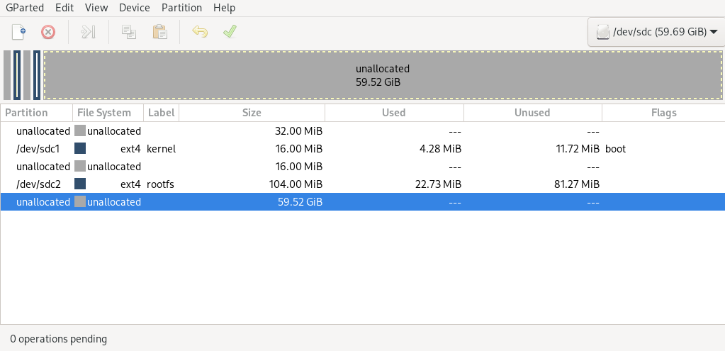Click the Flags column header
Screen dimensions: 725x351
(x=663, y=113)
